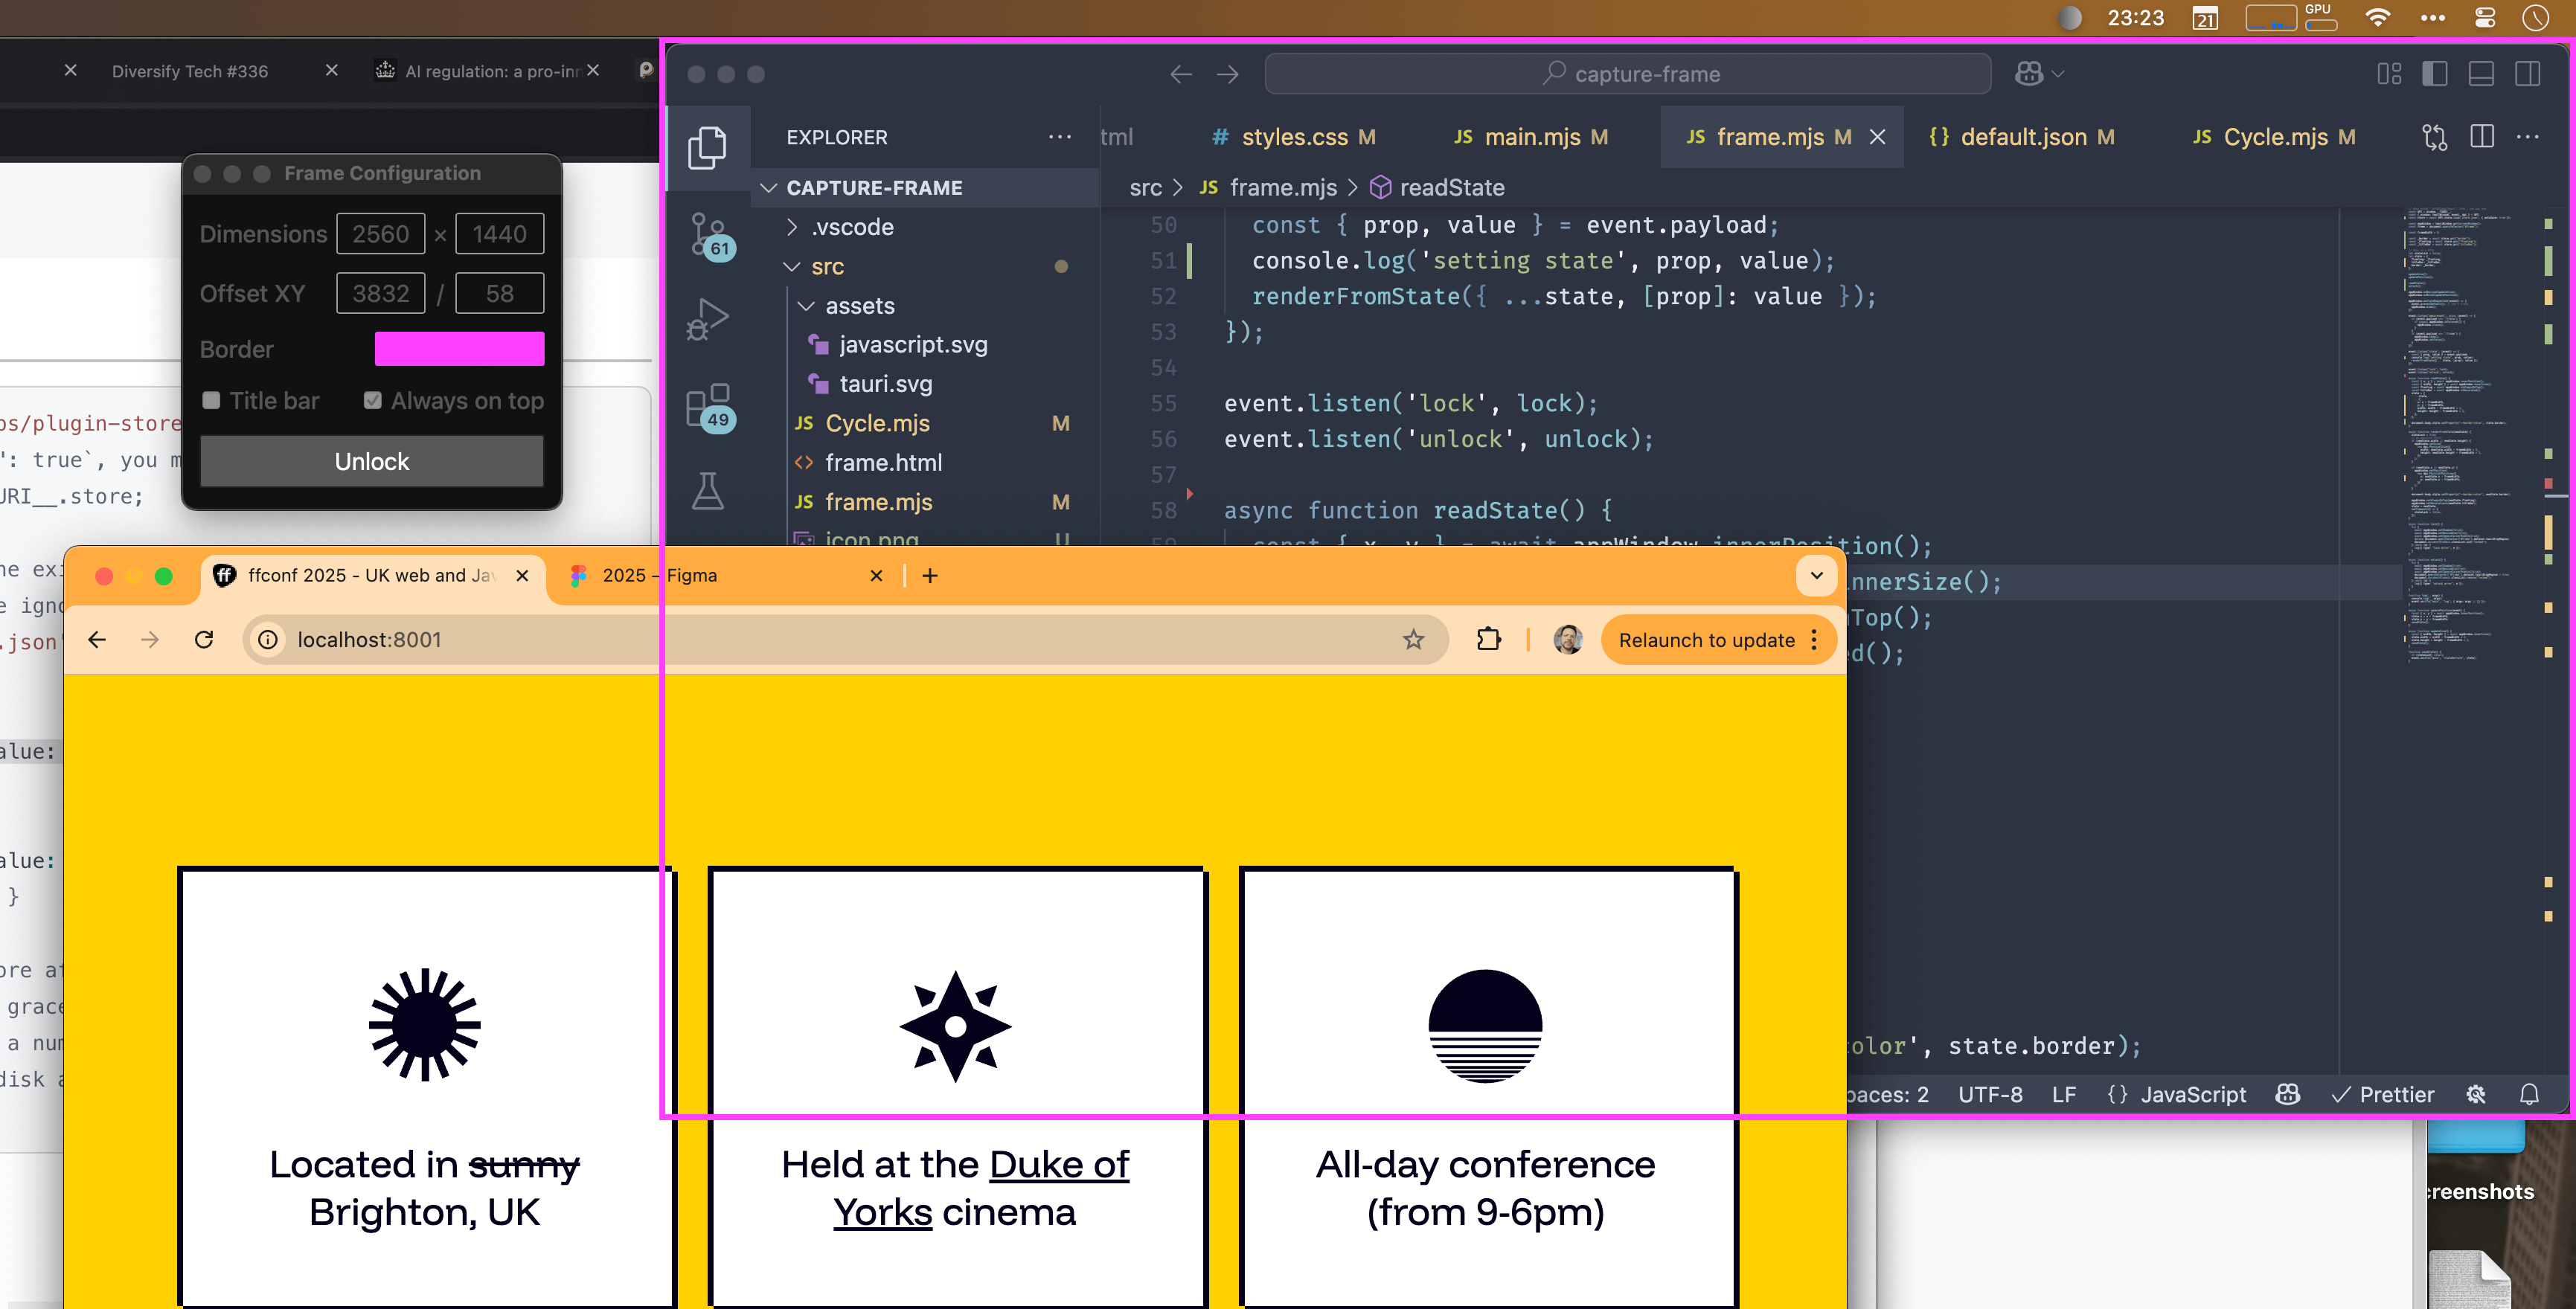The image size is (2576, 1309).
Task: Open Chrome tab search dropdown arrow
Action: [x=1816, y=576]
